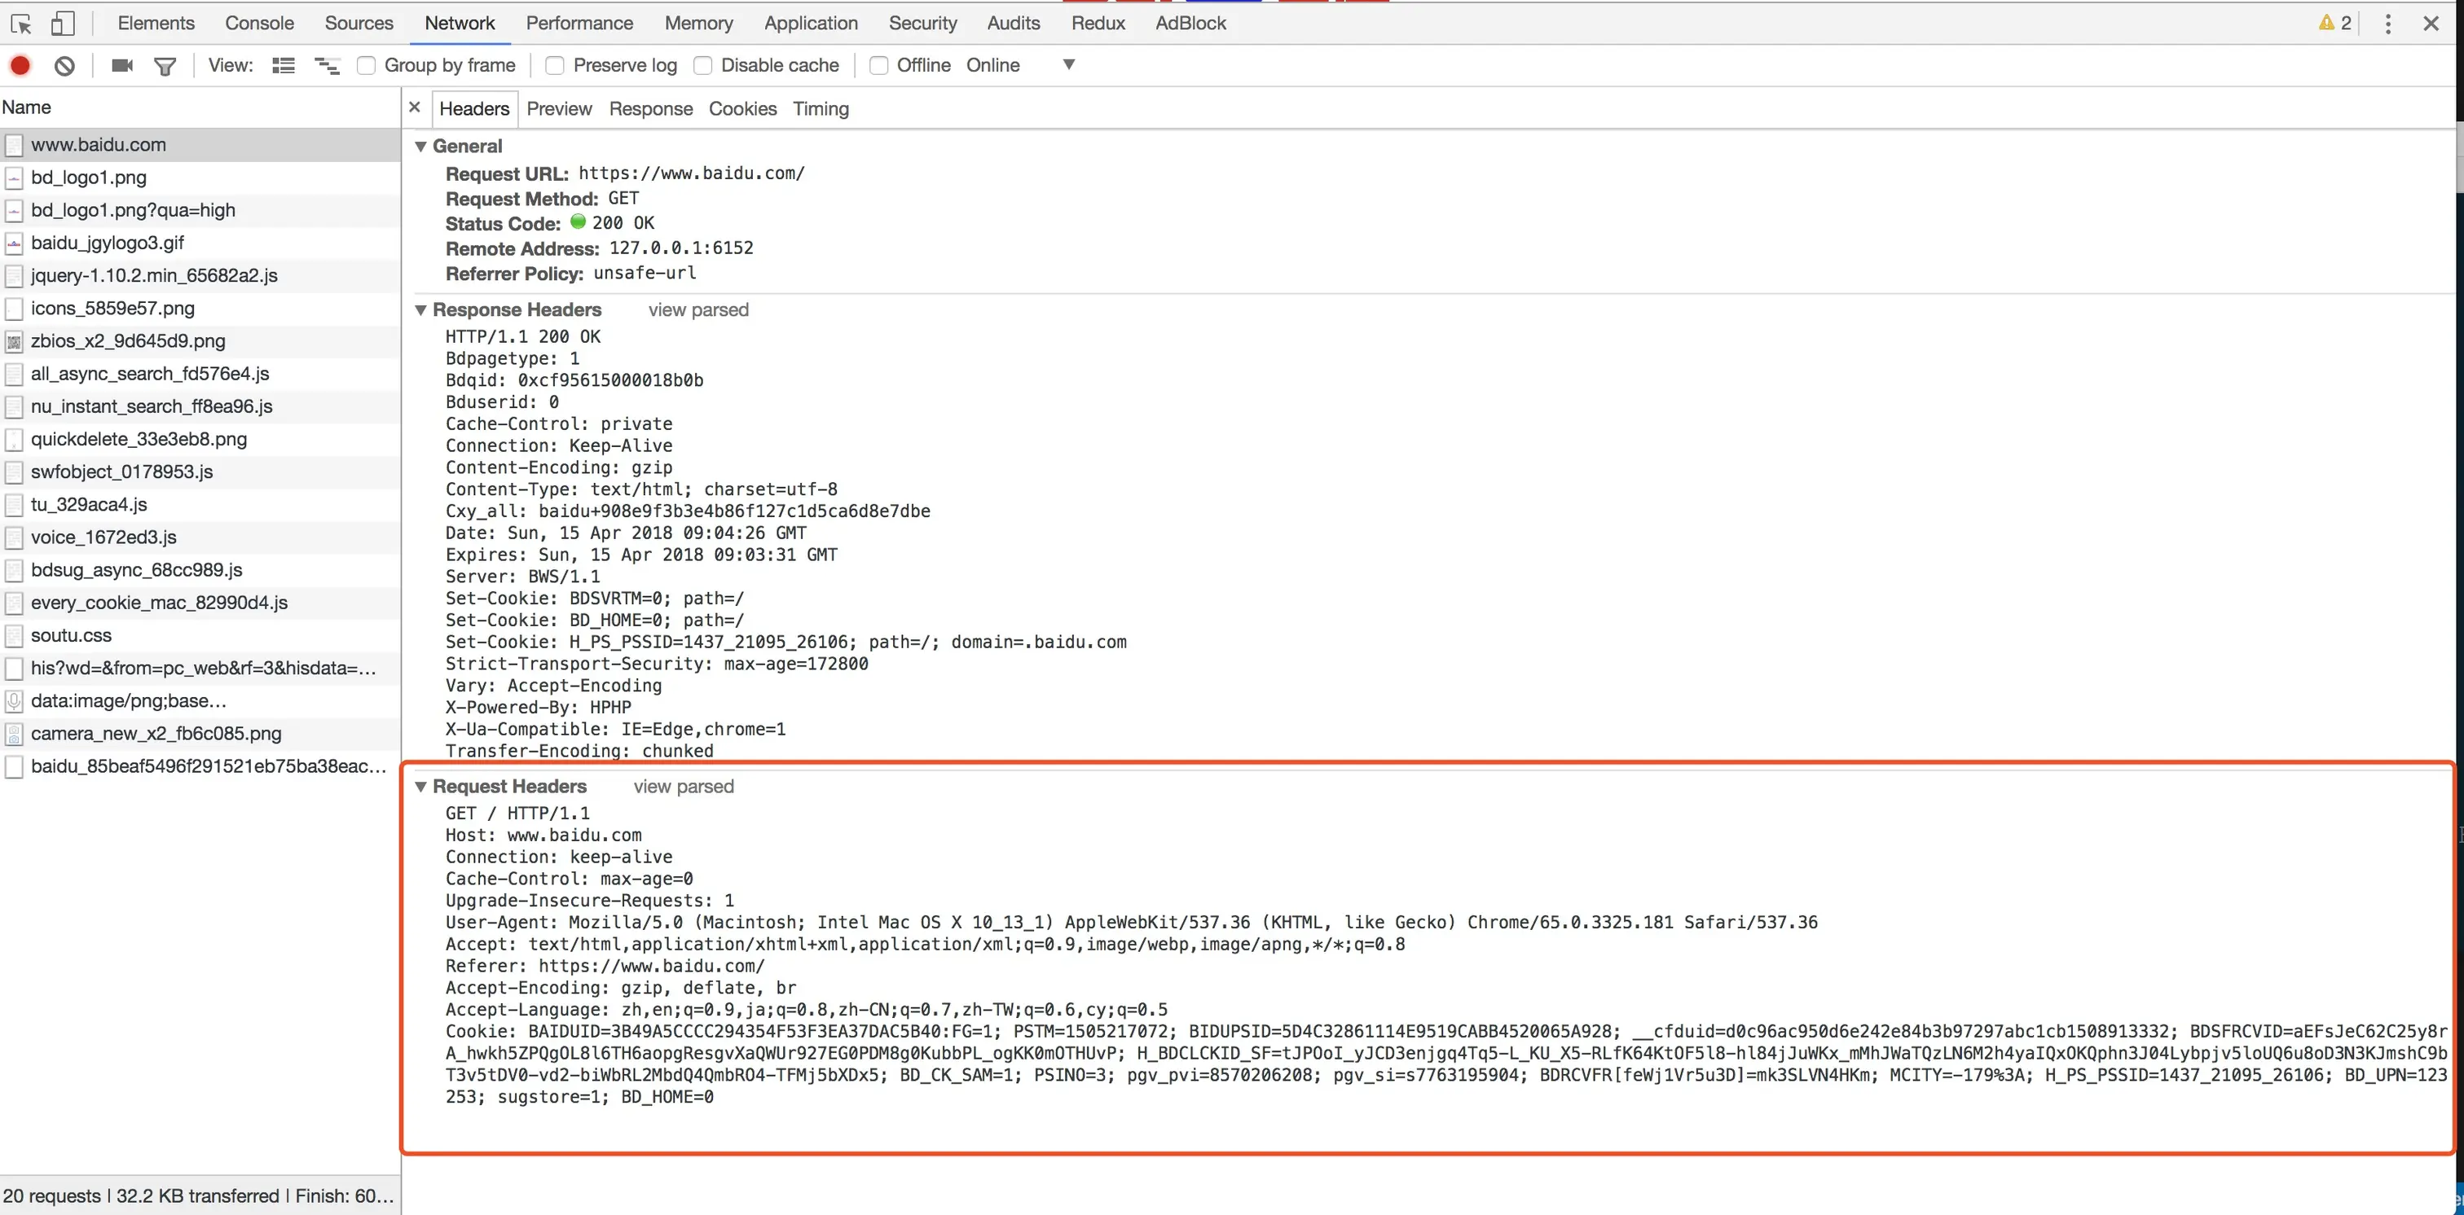Click view parsed in Response Headers
Viewport: 2464px width, 1215px height.
click(x=697, y=309)
